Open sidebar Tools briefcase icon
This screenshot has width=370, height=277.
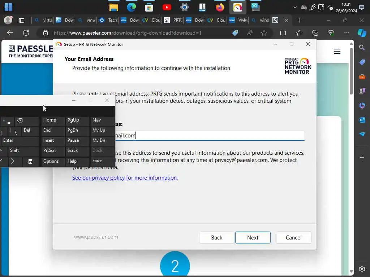[362, 77]
